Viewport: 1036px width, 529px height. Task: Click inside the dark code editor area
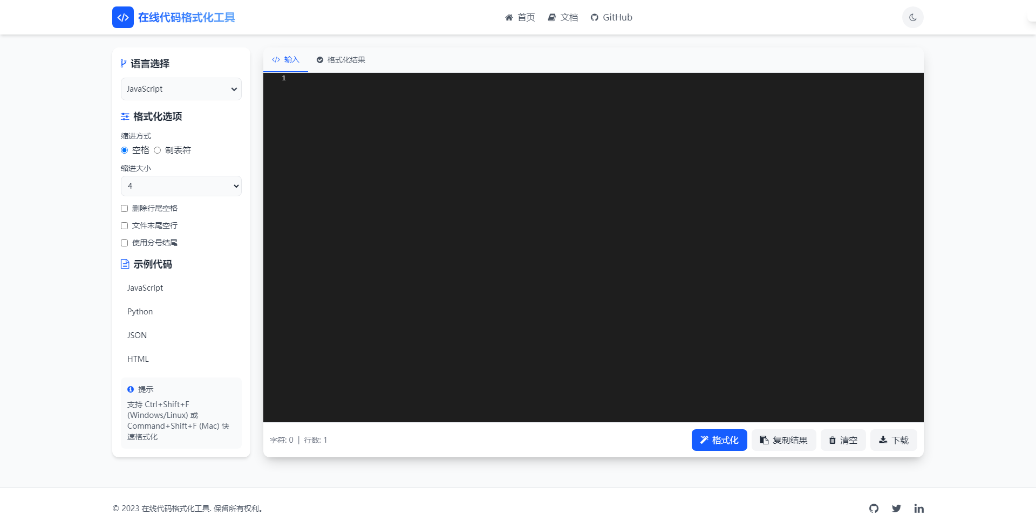594,248
